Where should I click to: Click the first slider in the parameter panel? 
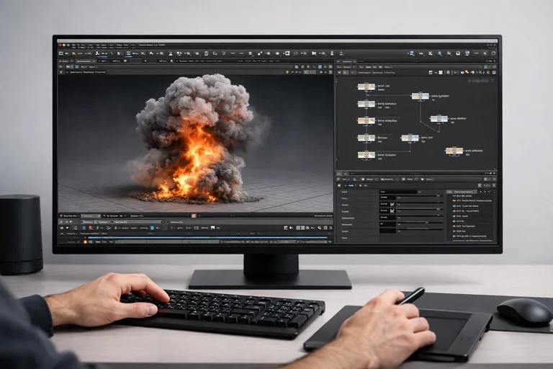click(420, 195)
